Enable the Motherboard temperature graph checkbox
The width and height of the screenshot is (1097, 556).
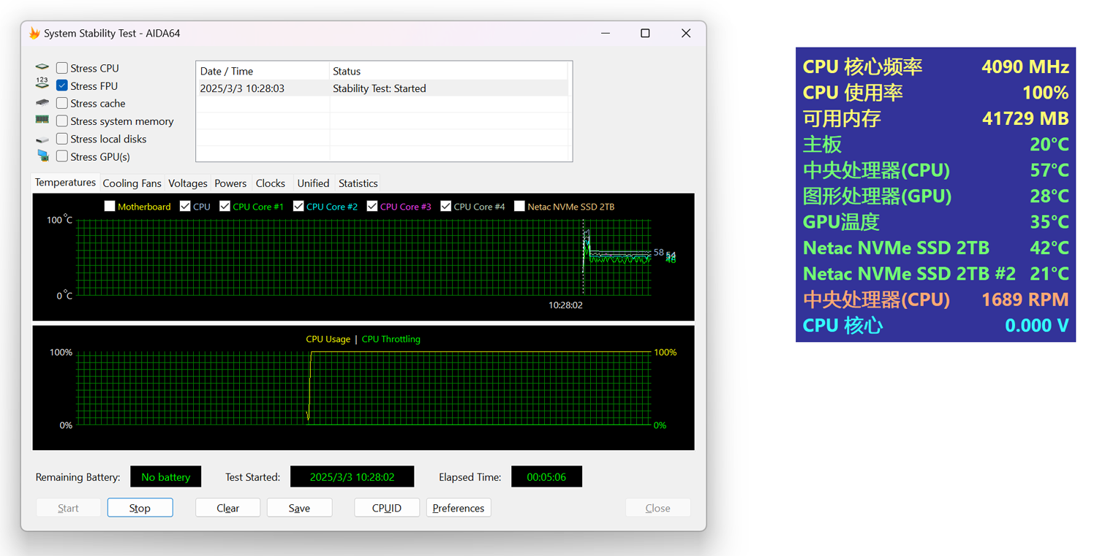pyautogui.click(x=110, y=207)
